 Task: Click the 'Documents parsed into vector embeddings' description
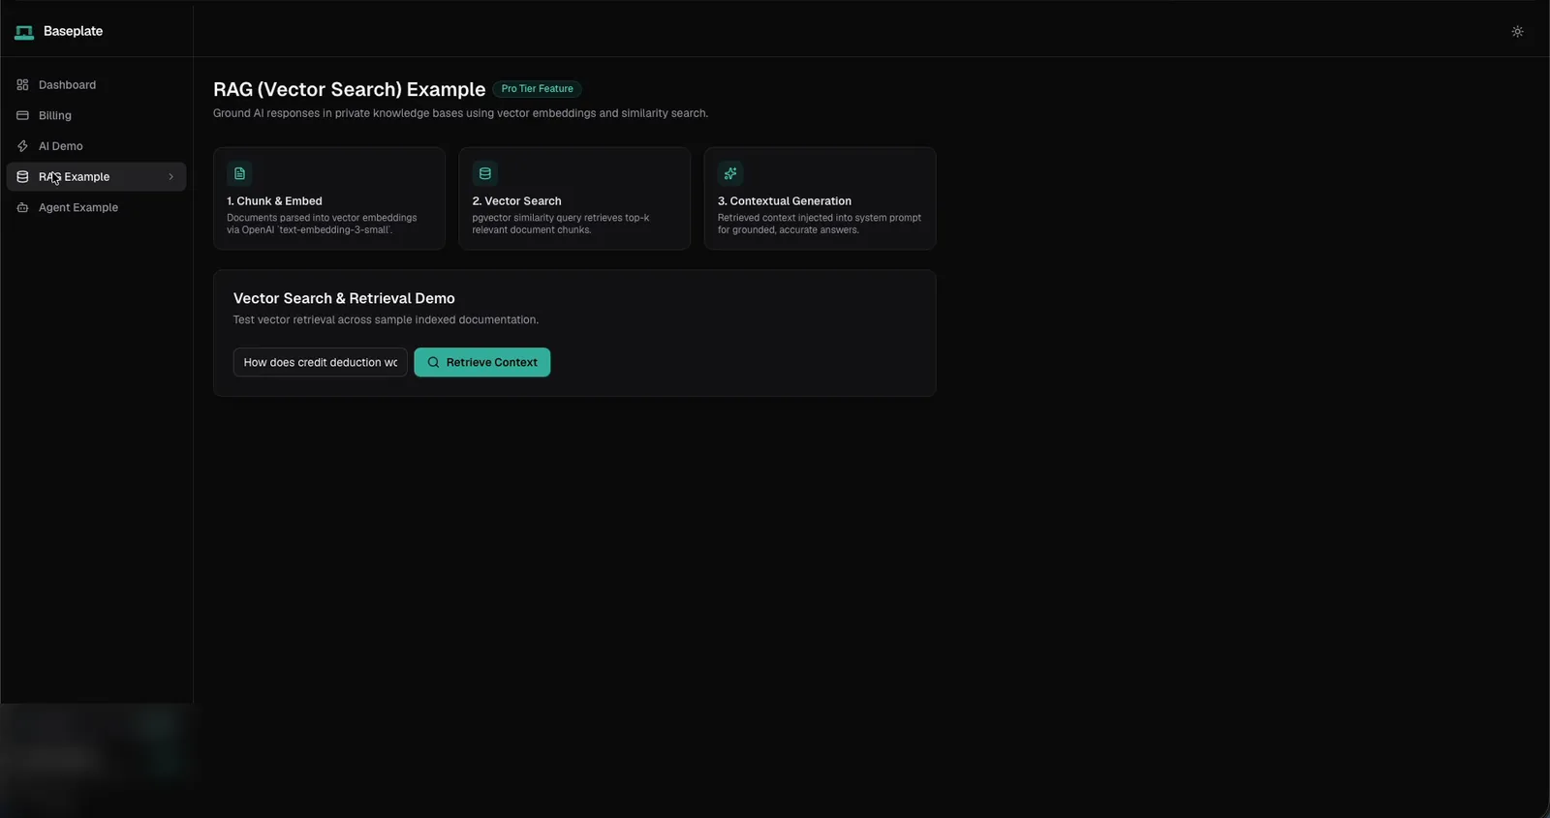click(x=322, y=225)
